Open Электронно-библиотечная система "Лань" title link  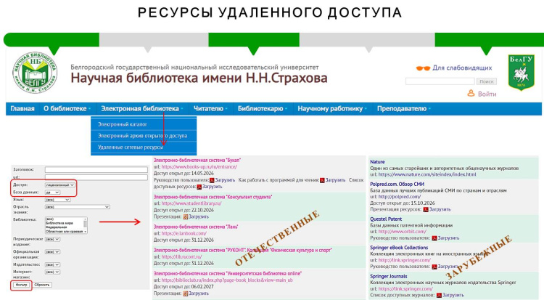coord(196,227)
